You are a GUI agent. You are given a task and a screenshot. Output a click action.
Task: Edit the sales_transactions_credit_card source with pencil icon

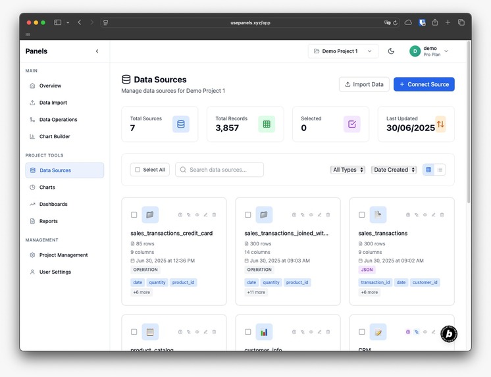[206, 214]
